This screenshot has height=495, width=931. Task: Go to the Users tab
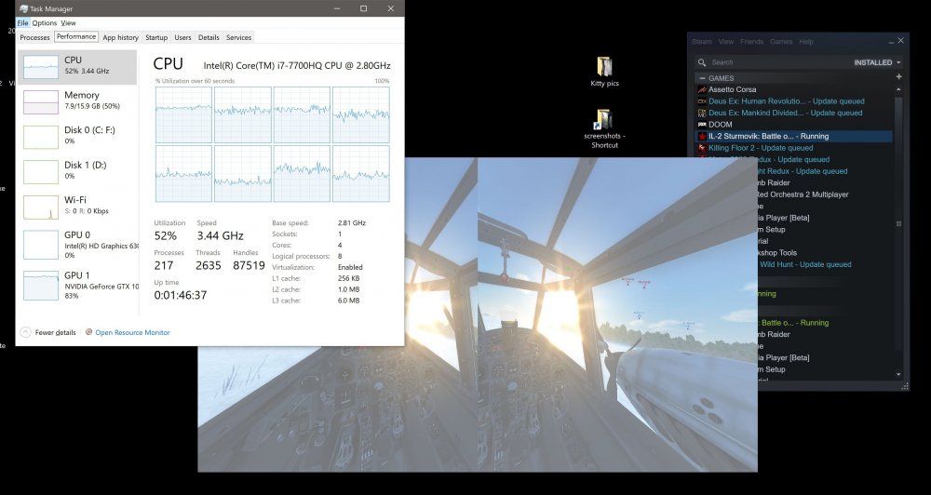coord(182,37)
